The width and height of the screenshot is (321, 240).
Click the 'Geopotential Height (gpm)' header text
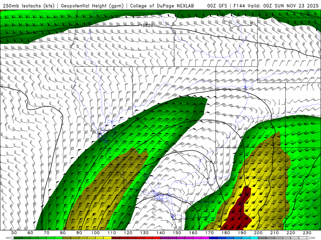pyautogui.click(x=92, y=6)
